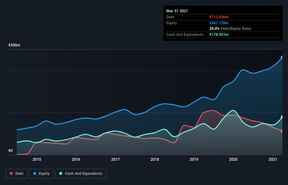
Task: Click Cash And Equivalents label in tooltip
Action: click(185, 34)
